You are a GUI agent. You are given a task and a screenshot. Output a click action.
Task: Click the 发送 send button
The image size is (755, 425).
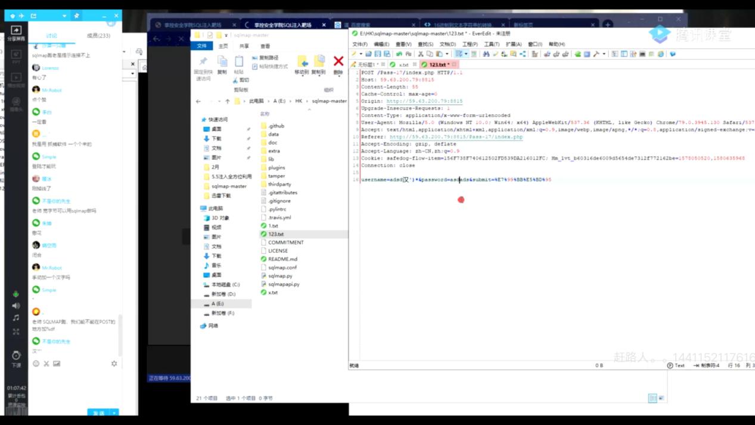coord(98,412)
